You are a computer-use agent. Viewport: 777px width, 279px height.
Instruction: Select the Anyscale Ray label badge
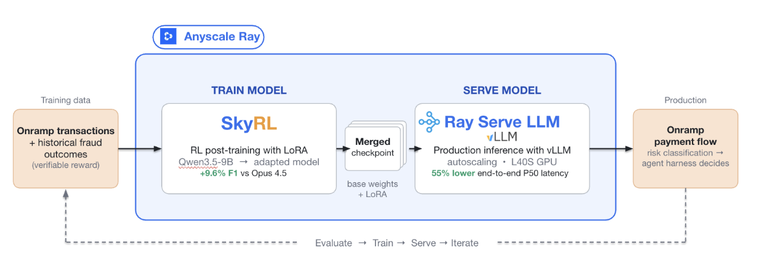(208, 37)
